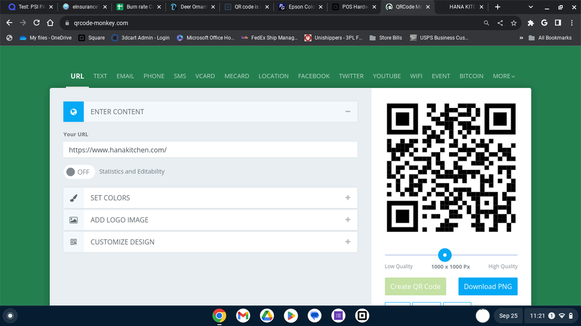Open Google Drive from the shelf

[x=267, y=316]
